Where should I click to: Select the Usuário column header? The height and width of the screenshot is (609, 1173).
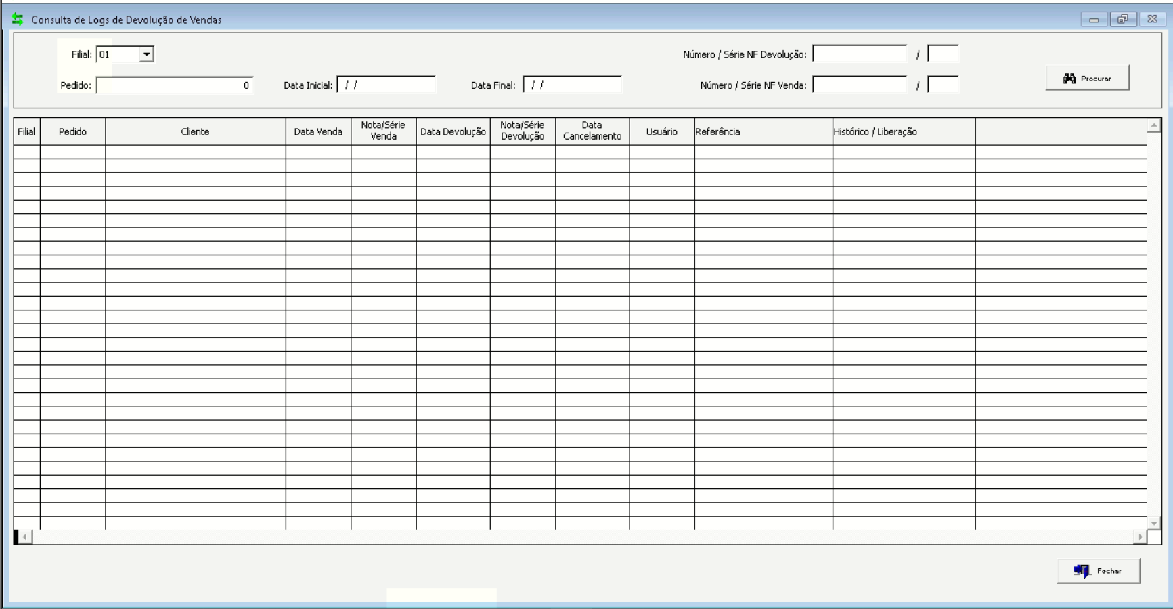[661, 132]
